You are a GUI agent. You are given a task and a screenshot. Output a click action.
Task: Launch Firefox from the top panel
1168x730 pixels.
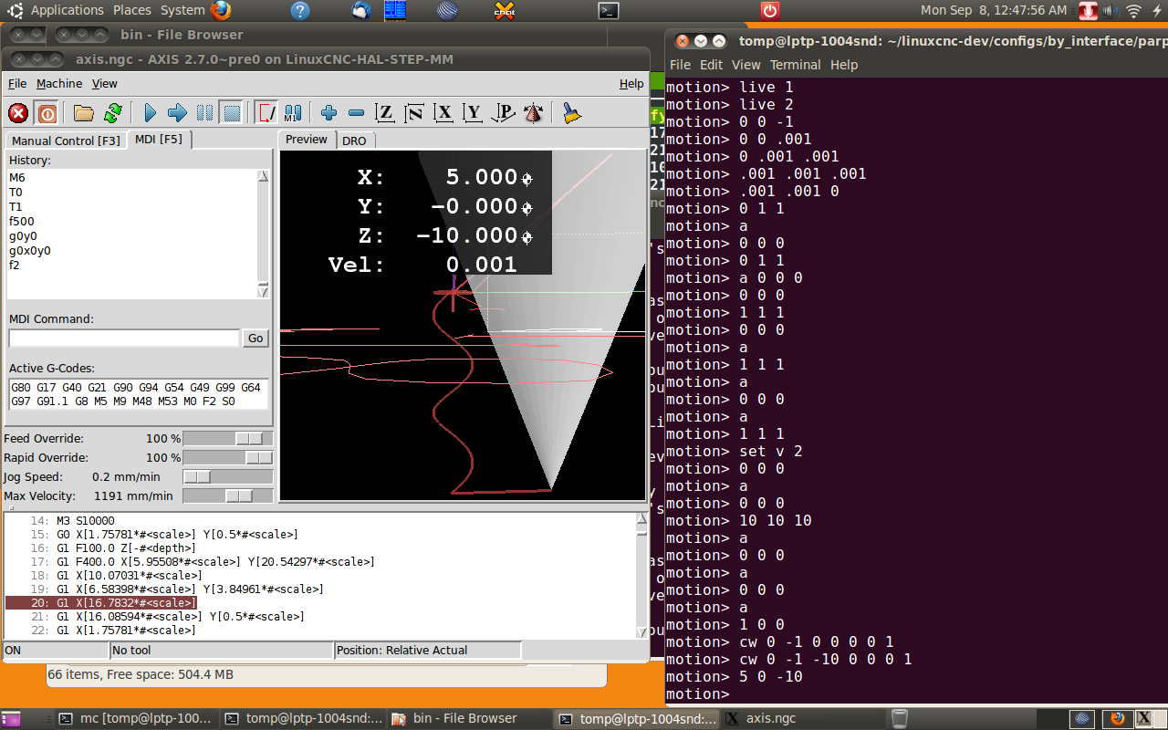click(x=221, y=11)
